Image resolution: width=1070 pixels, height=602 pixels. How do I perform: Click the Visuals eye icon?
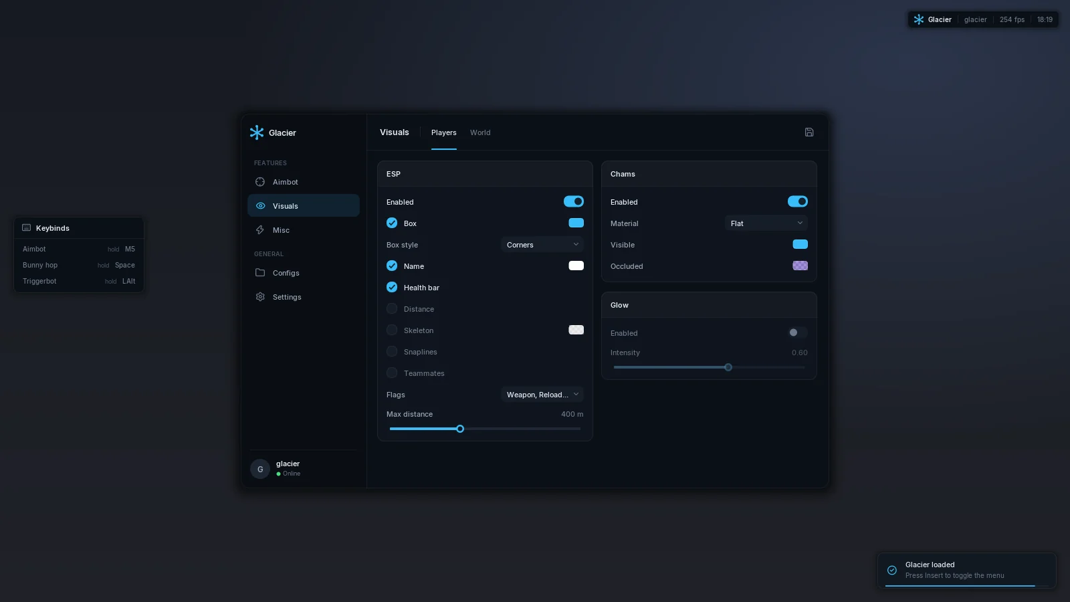point(260,206)
